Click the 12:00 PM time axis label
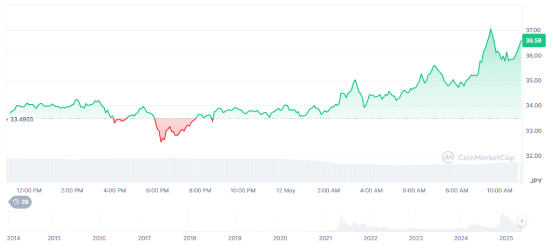The image size is (553, 248). click(x=29, y=191)
